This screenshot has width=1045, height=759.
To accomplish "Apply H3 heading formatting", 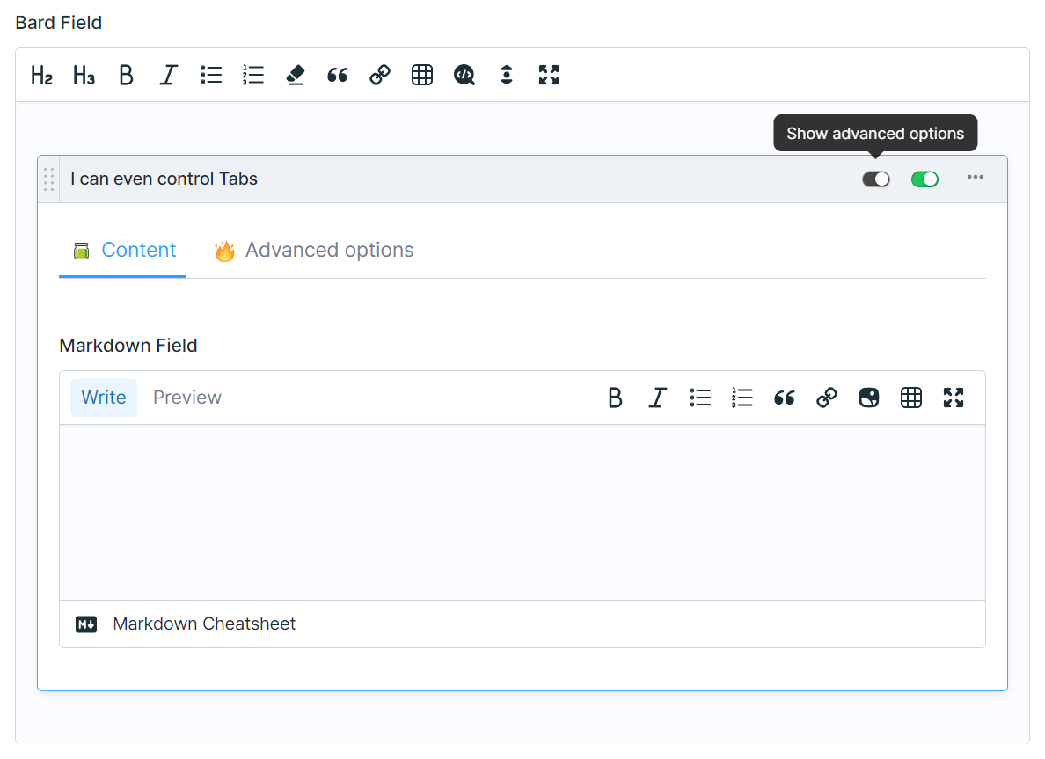I will (84, 75).
